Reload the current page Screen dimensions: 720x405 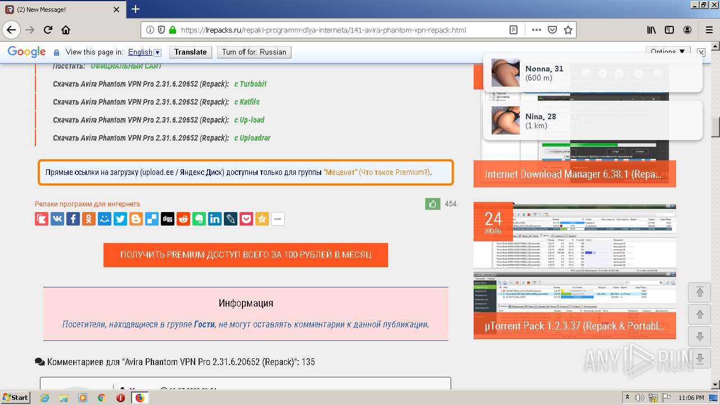(x=48, y=30)
